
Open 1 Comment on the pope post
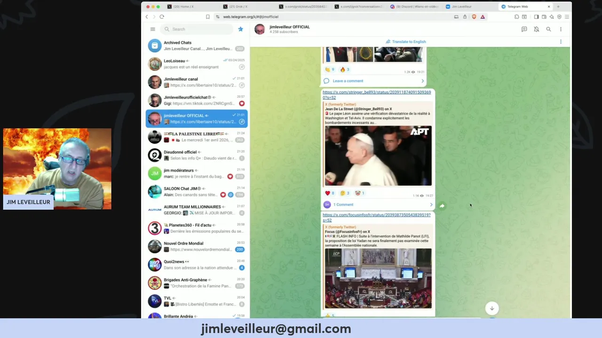click(x=343, y=205)
